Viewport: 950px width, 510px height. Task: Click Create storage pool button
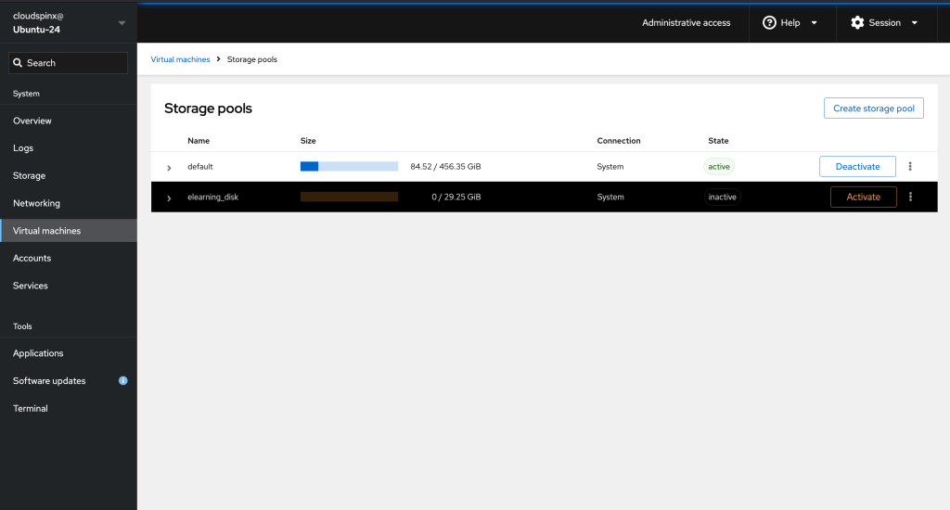(x=874, y=108)
